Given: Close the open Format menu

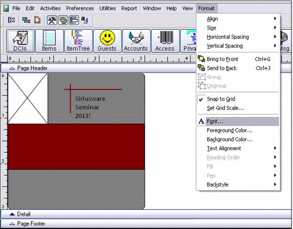Looking at the screenshot, I should [206, 8].
